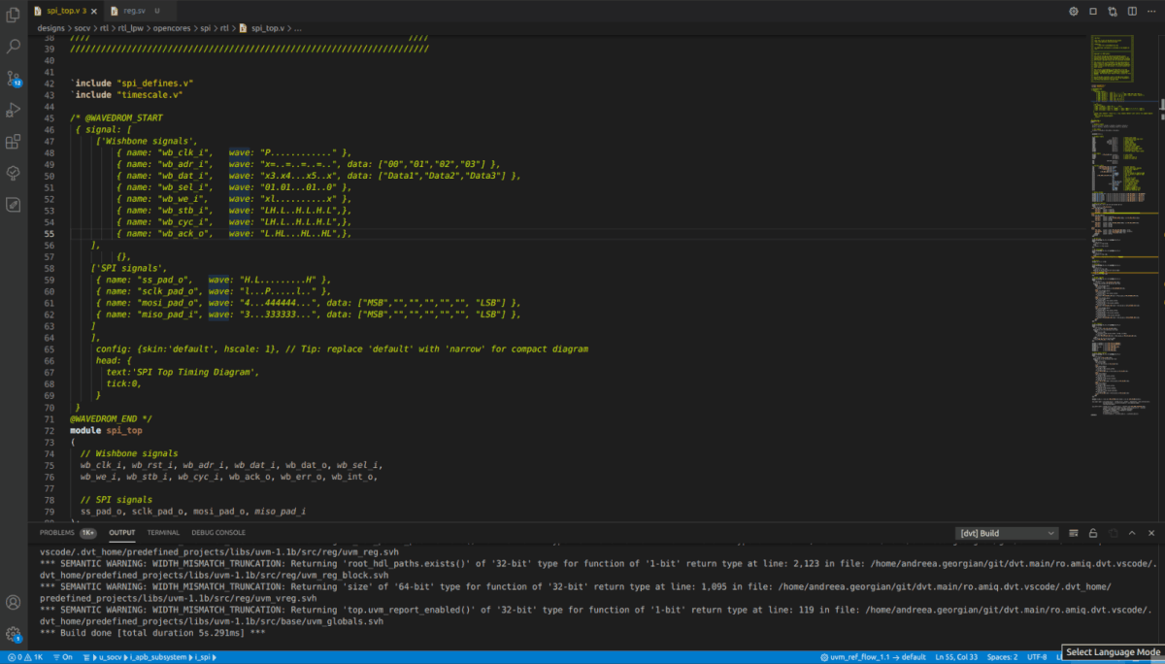Screen dimensions: 1165x664
Task: Split the editor using the toolbar icon
Action: pyautogui.click(x=1132, y=11)
